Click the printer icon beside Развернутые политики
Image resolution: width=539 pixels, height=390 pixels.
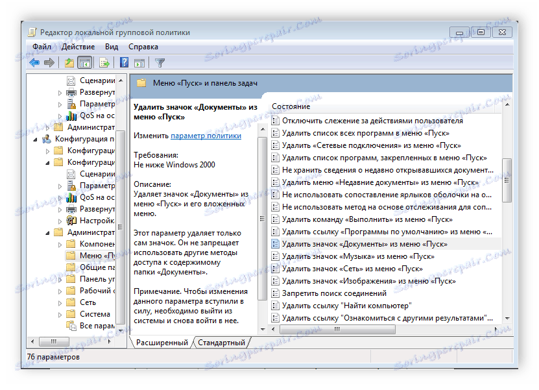pyautogui.click(x=71, y=91)
